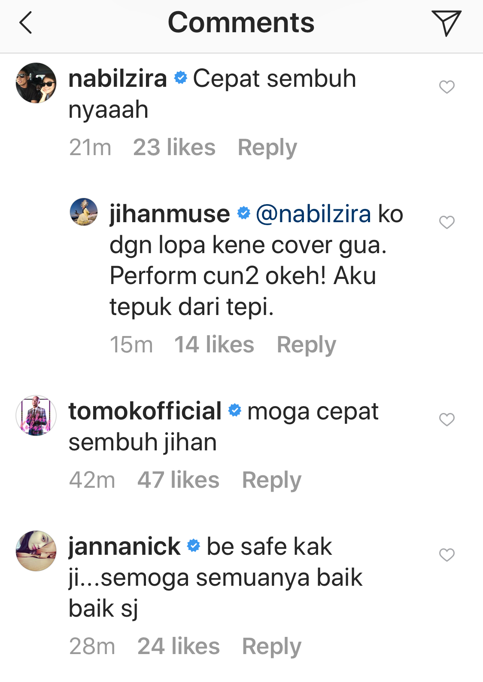Open the @nabilzira mention link

tap(313, 214)
